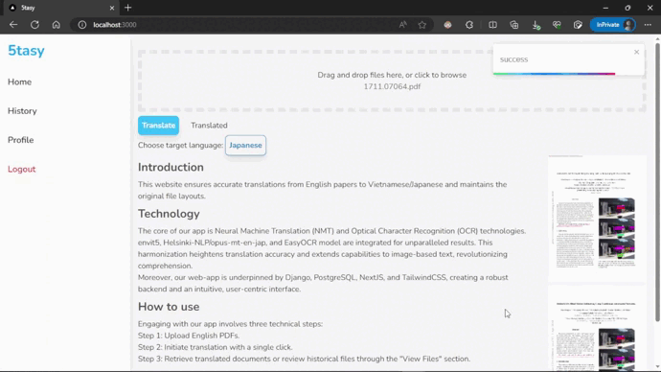Open the browser extensions puzzle icon
Image resolution: width=661 pixels, height=372 pixels.
(x=469, y=25)
